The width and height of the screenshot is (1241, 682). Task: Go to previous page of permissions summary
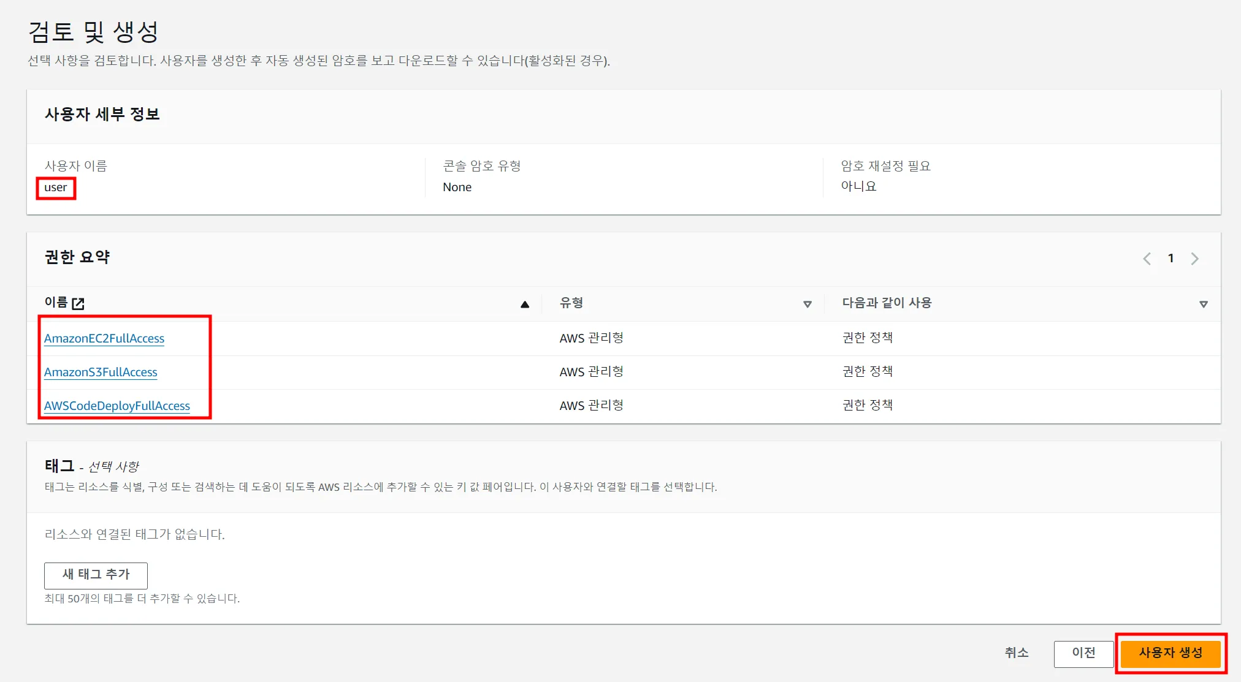(1147, 259)
